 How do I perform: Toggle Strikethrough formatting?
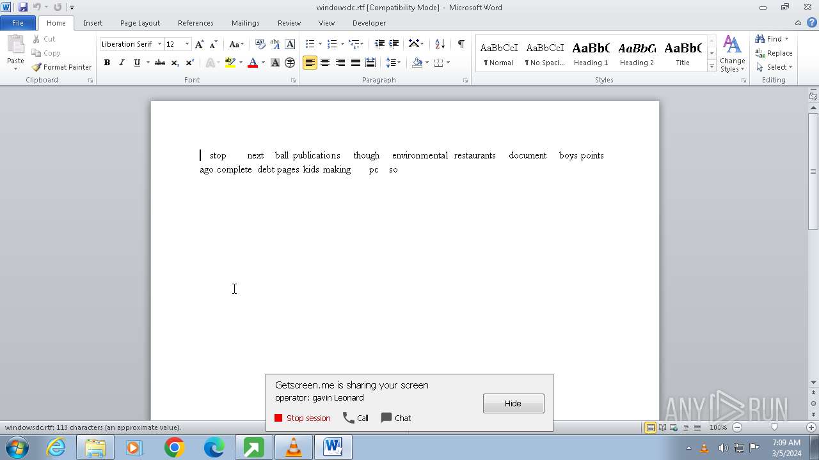point(160,63)
